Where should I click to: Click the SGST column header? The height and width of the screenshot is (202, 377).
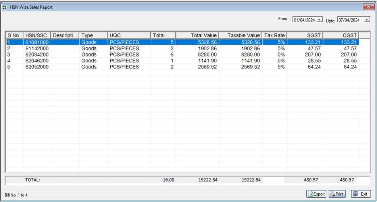coord(305,35)
